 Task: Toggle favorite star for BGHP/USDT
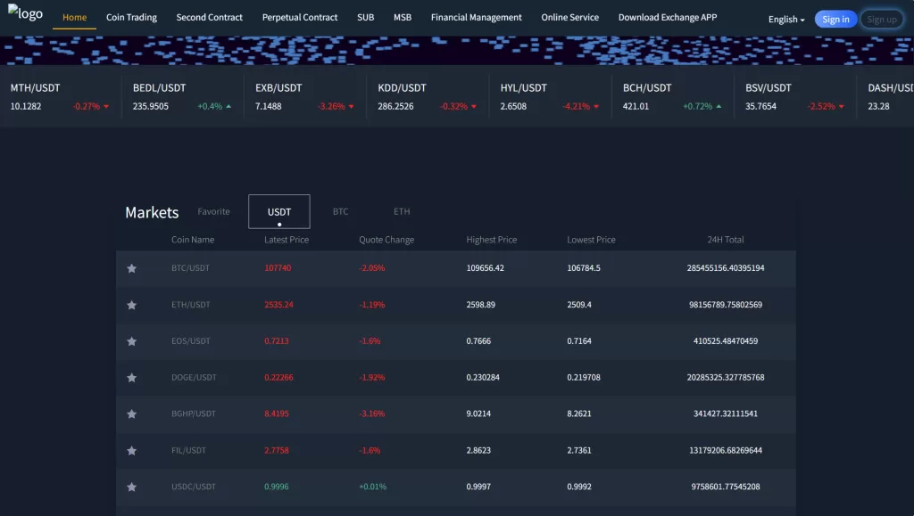(132, 414)
